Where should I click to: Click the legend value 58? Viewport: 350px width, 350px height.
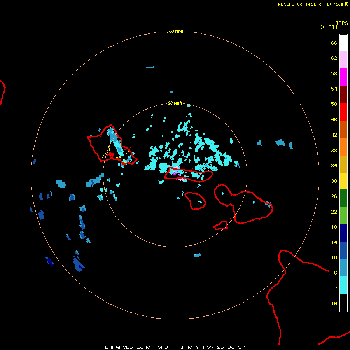coord(334,73)
